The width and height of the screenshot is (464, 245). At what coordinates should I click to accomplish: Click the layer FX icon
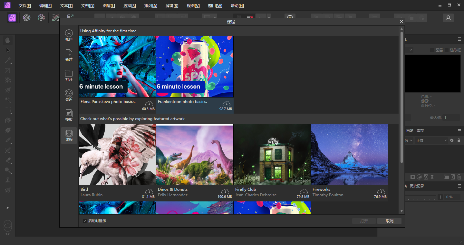coord(426,177)
